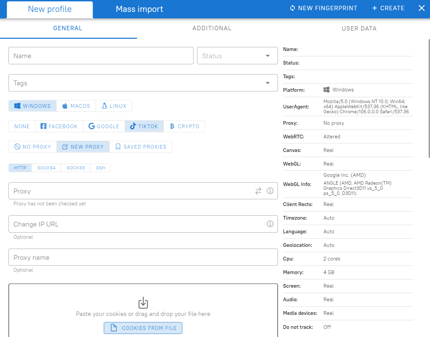Select the No Proxy option label

(37, 147)
